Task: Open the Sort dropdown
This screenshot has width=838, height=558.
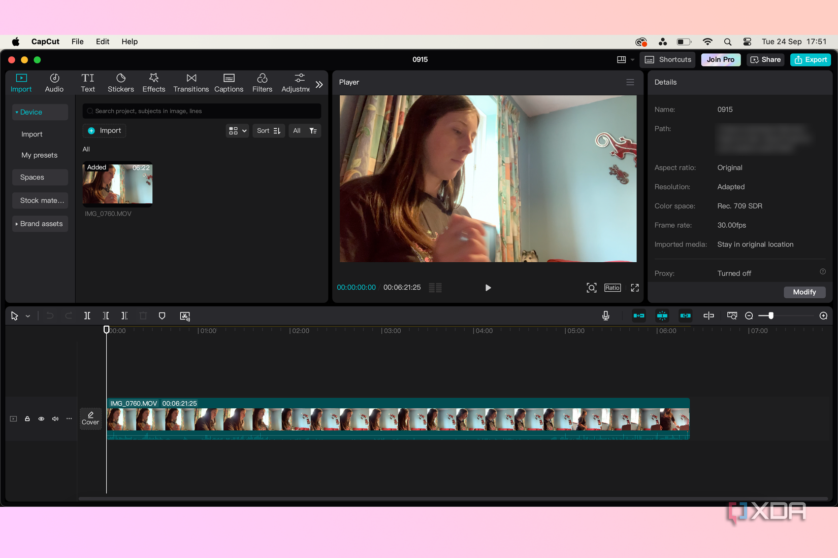Action: 269,131
